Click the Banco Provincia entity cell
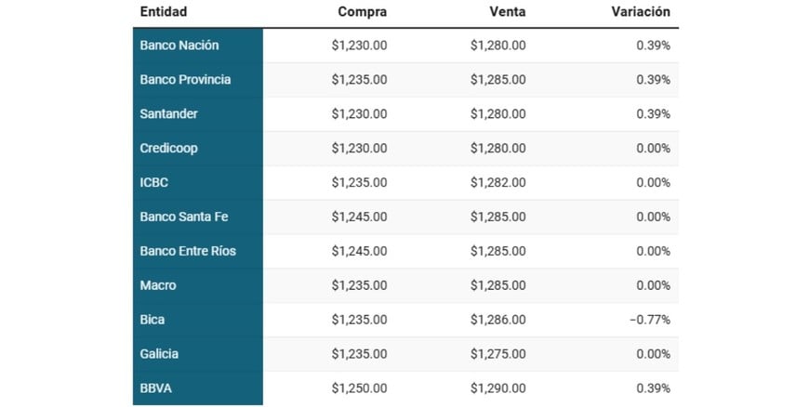The image size is (809, 407). (185, 80)
